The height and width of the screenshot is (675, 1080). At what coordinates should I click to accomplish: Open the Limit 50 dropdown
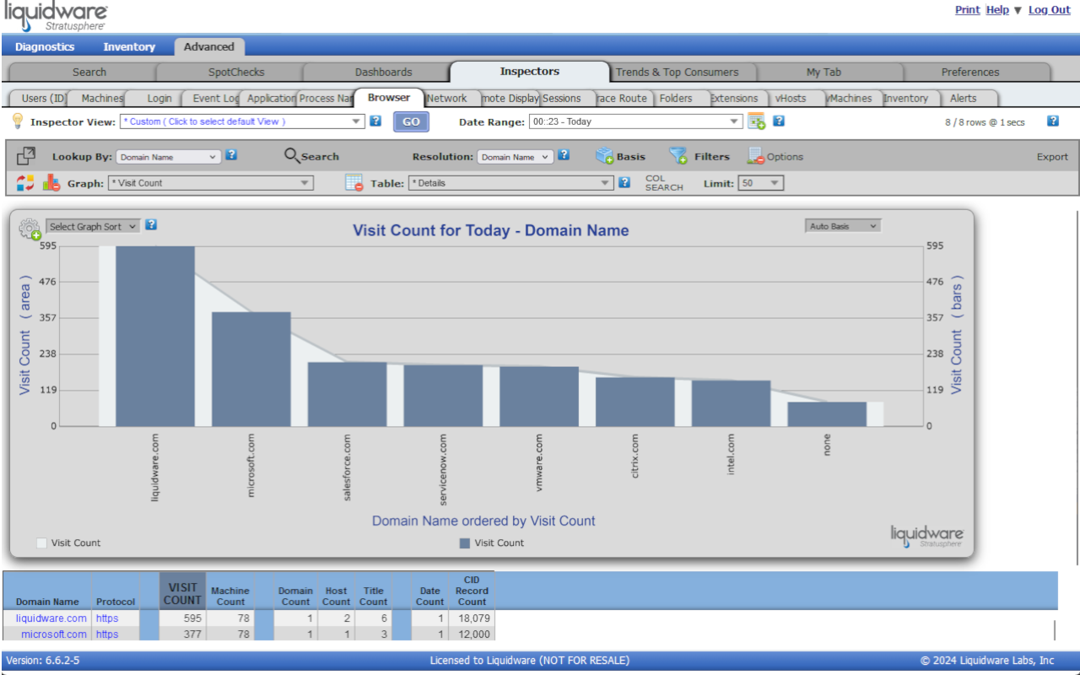point(761,182)
